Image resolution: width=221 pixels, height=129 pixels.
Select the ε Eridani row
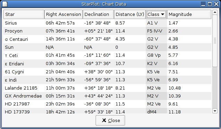(x=107, y=64)
